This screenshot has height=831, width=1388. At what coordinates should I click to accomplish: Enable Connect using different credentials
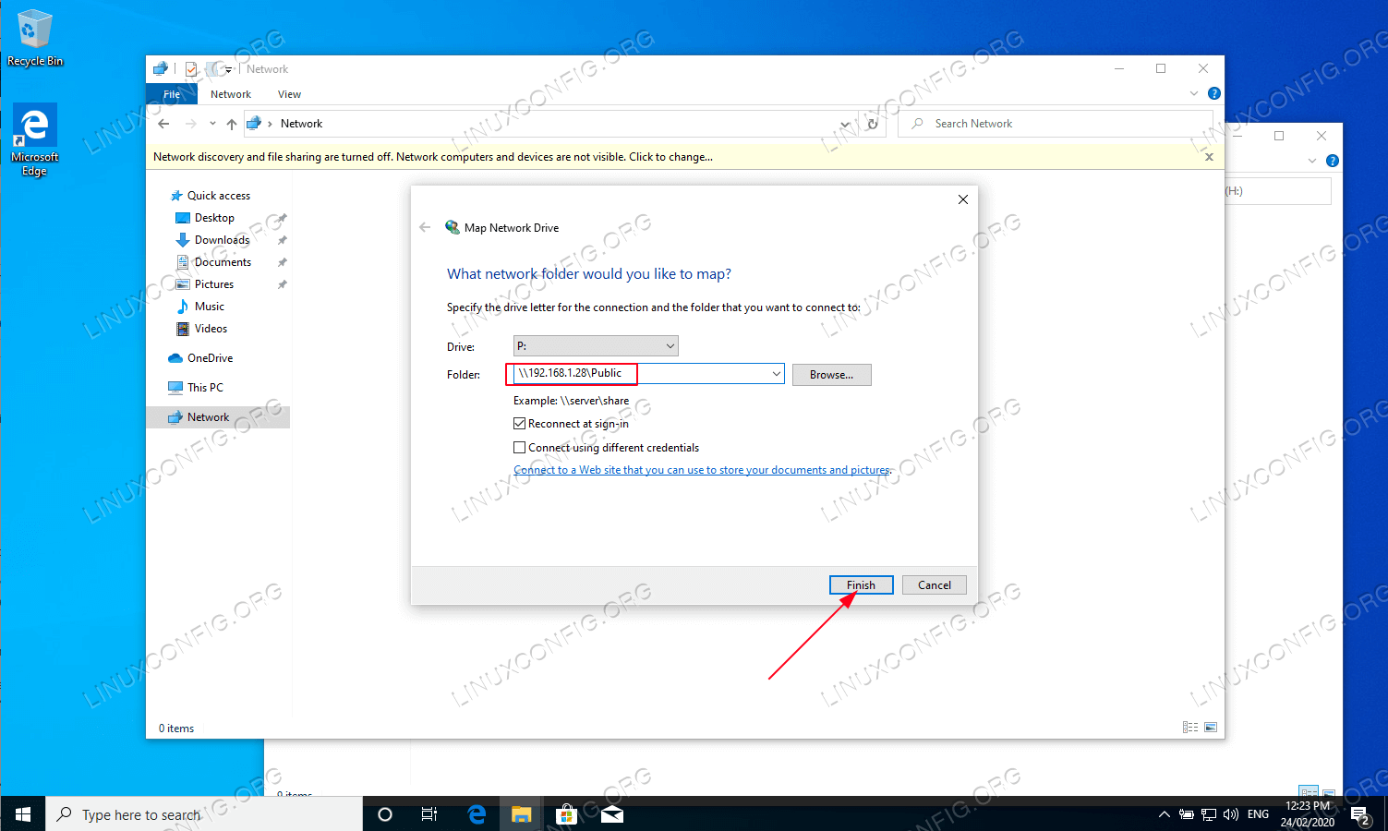[519, 448]
